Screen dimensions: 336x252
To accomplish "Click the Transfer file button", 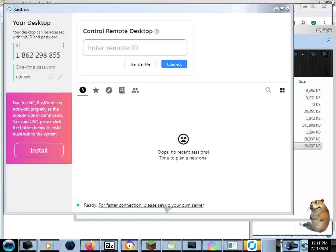I will point(140,64).
